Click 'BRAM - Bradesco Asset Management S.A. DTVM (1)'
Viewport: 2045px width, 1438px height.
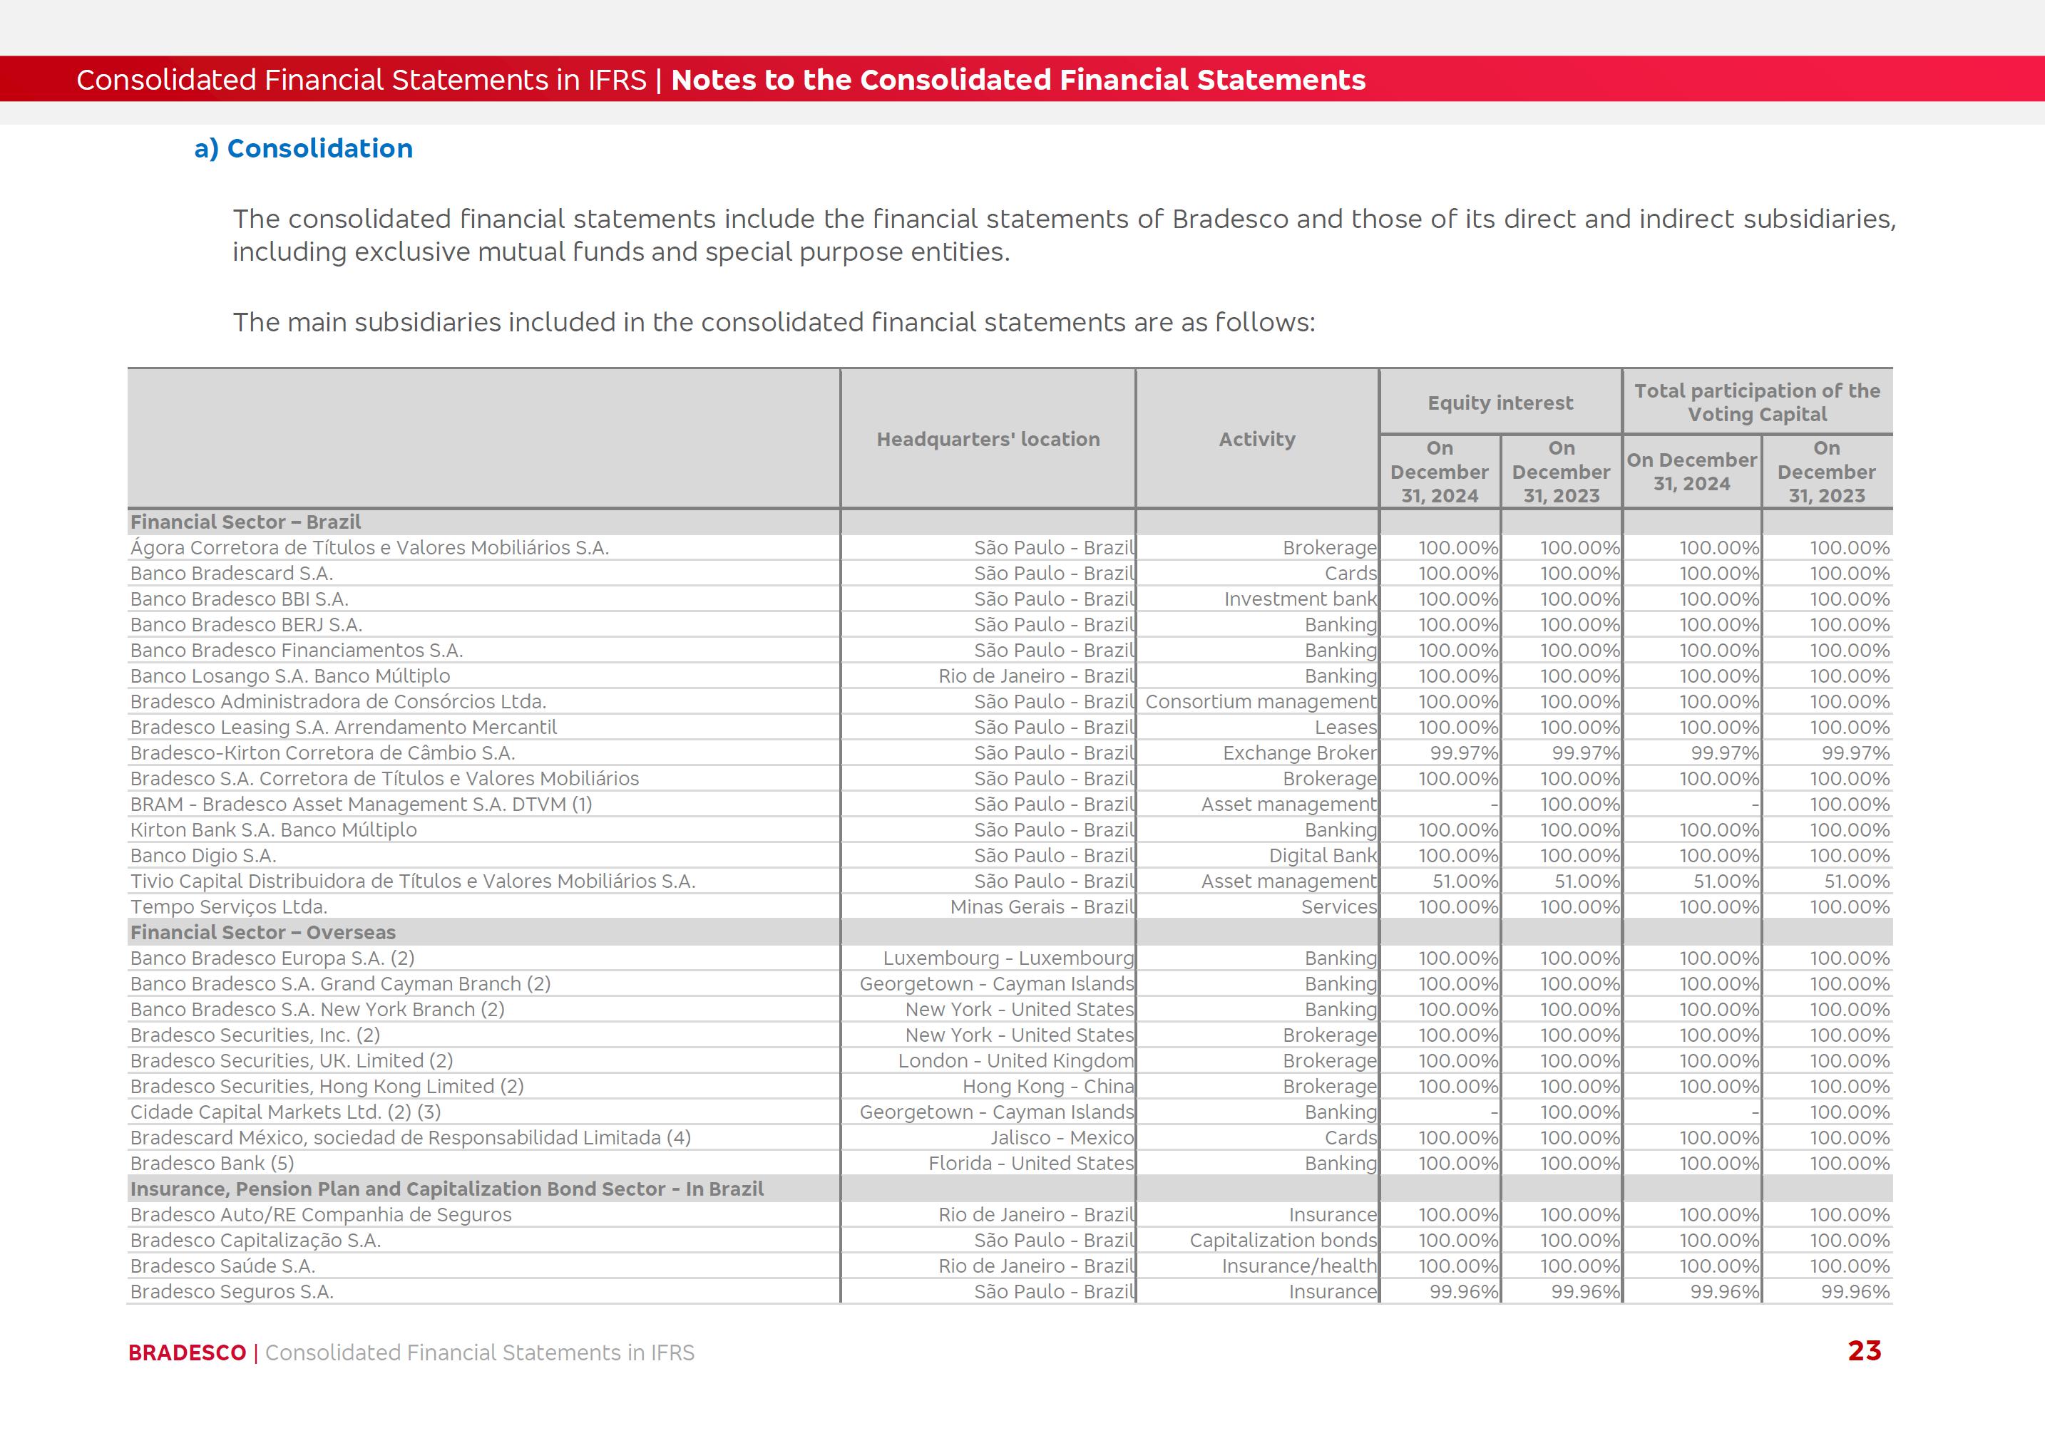(x=361, y=805)
